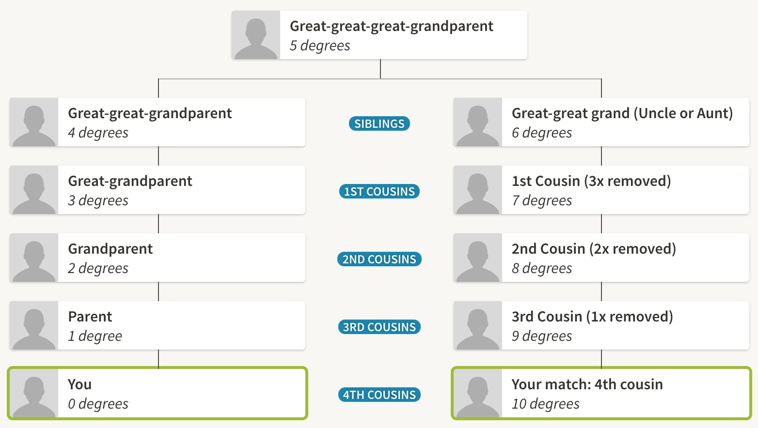Select the 2ND COUSINS badge
This screenshot has width=758, height=428.
click(379, 260)
